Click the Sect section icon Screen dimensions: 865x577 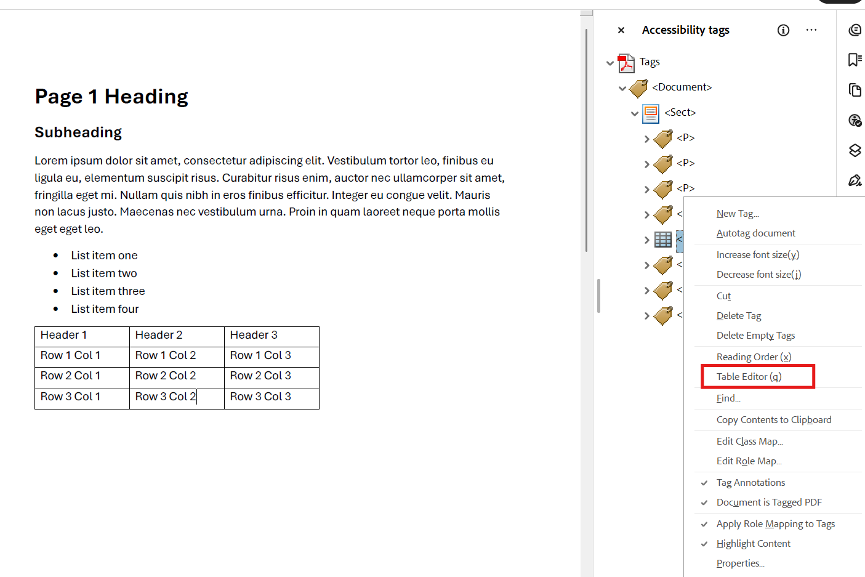coord(651,113)
